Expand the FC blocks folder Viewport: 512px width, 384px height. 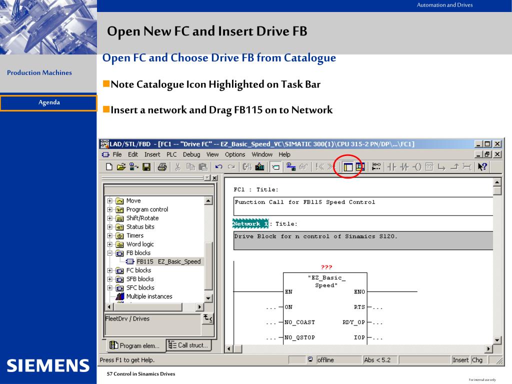110,270
